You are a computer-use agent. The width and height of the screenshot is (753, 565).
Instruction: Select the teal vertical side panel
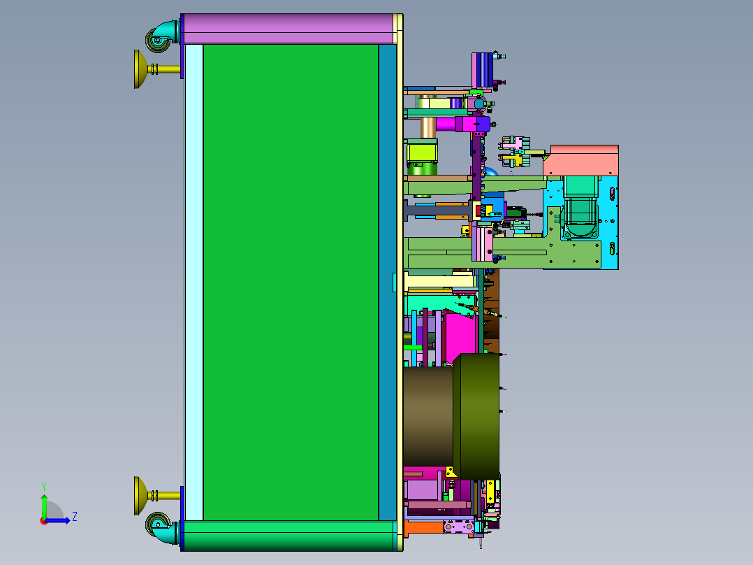pyautogui.click(x=388, y=282)
